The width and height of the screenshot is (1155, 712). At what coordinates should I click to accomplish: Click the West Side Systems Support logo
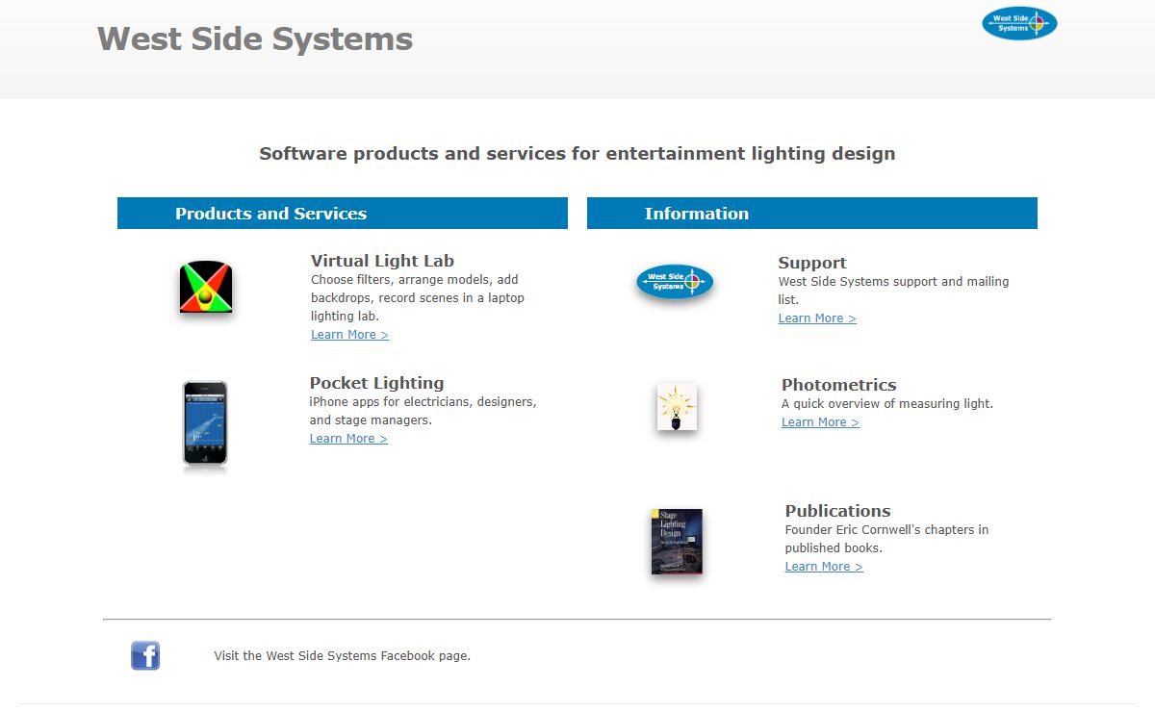pos(675,282)
